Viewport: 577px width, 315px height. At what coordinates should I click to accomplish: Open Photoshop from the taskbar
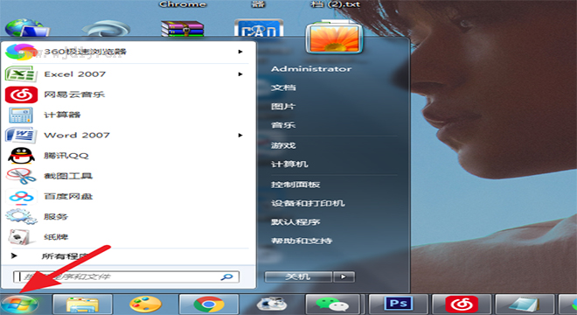click(399, 304)
